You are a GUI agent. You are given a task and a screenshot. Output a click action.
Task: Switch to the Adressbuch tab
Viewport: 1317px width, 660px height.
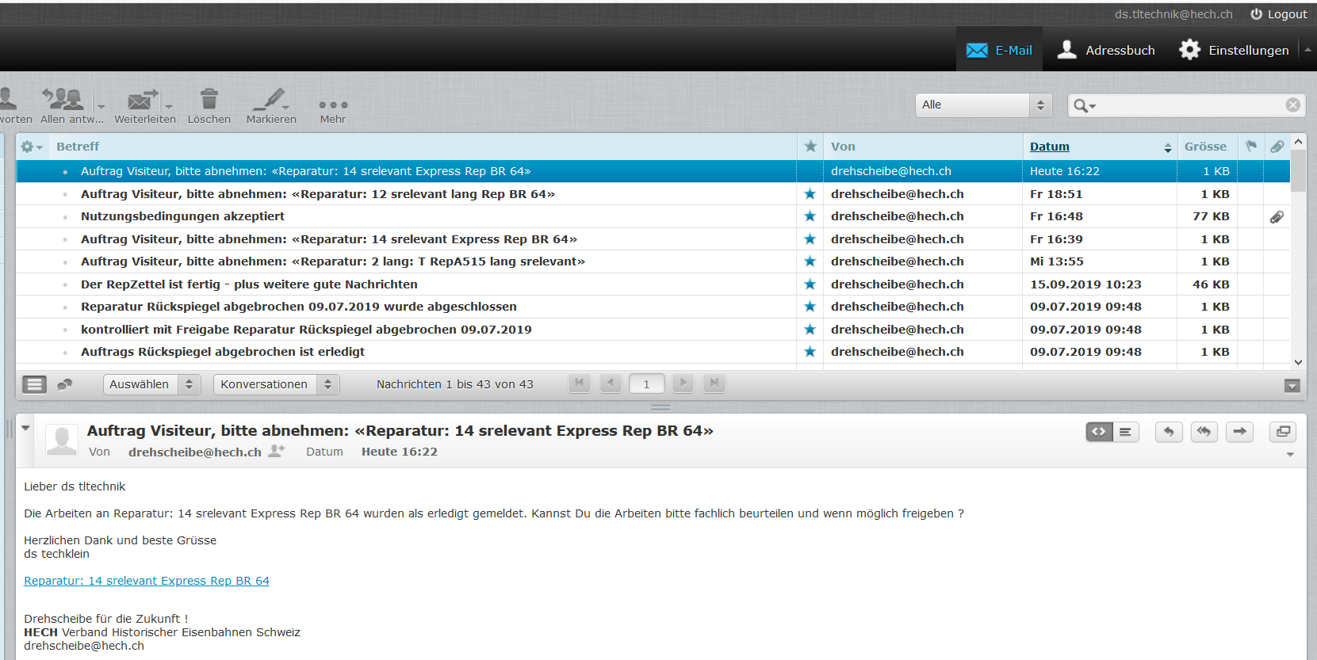(1106, 50)
